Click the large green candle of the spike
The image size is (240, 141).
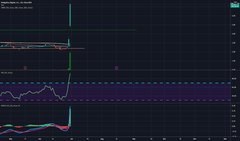coord(70,15)
